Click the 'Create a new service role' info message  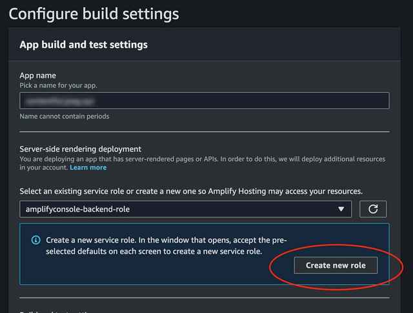(166, 245)
